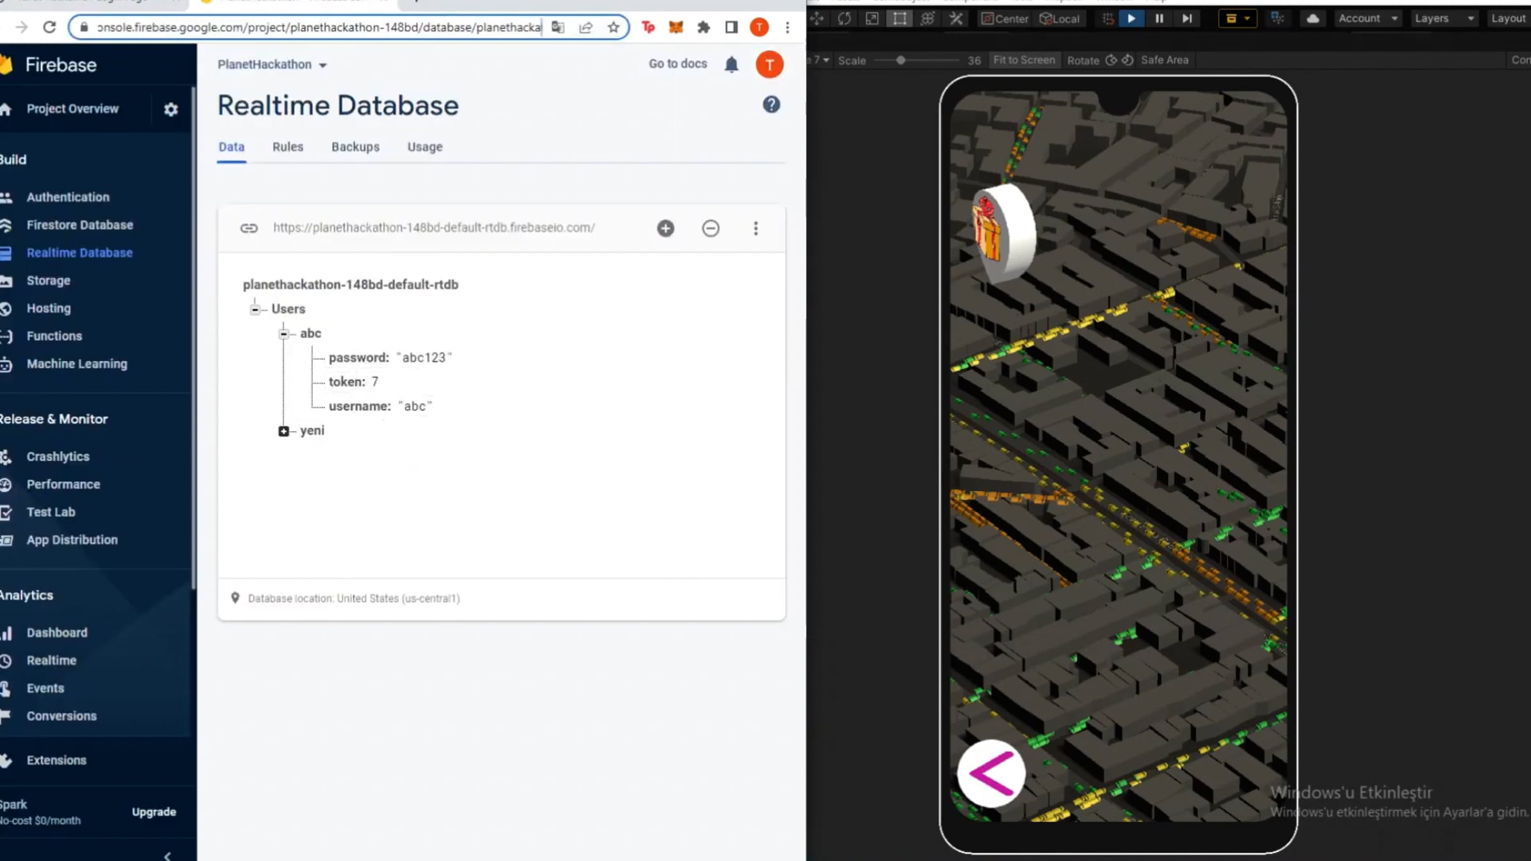Copy database URL link icon
The image size is (1531, 861).
[x=249, y=228]
